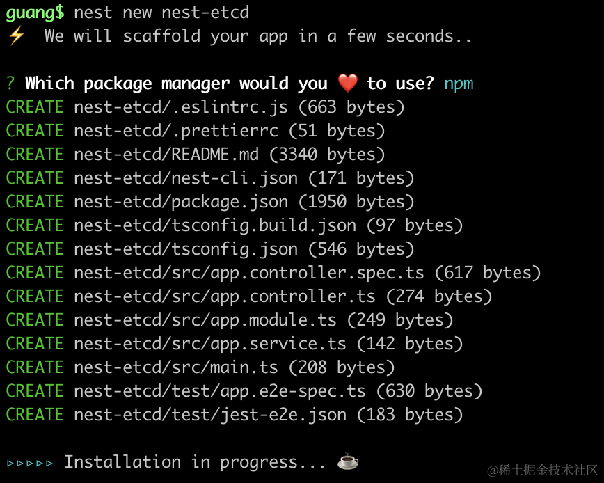Click the progress arrows before Installation
Viewport: 604px width, 483px height.
click(30, 462)
